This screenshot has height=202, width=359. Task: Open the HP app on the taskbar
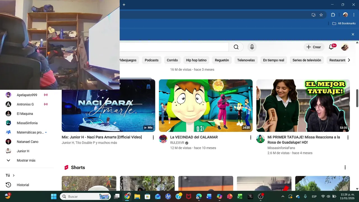click(168, 196)
